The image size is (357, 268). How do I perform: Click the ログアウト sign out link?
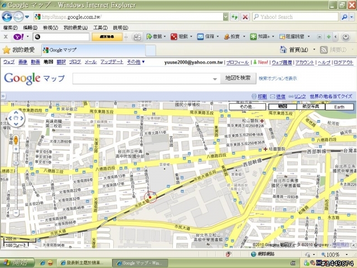(x=344, y=62)
